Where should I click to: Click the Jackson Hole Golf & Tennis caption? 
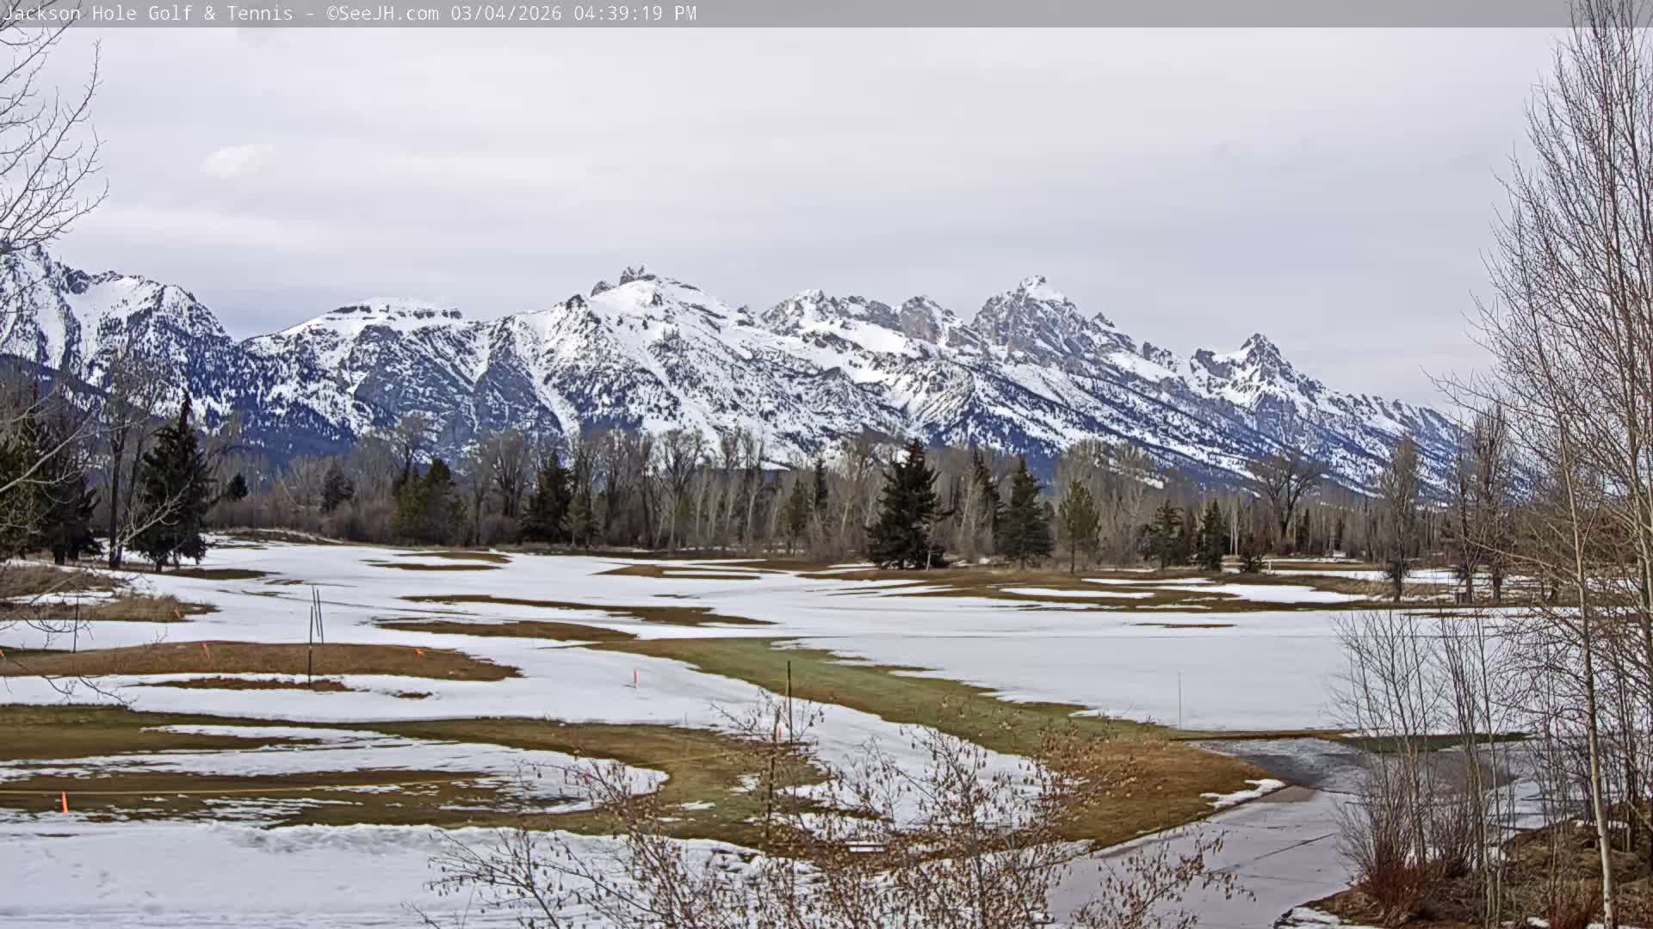[x=148, y=13]
